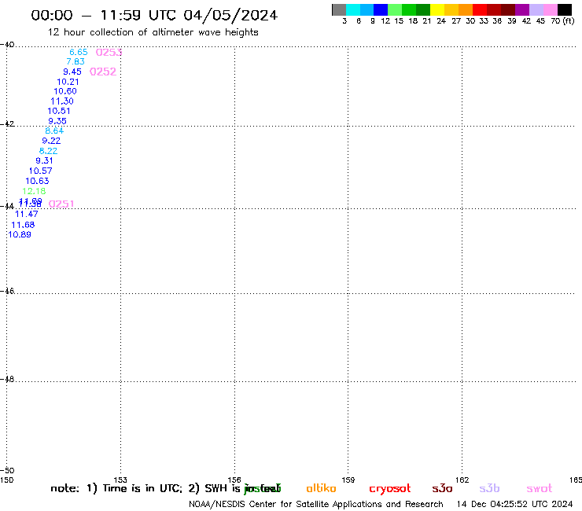Click the 10.51 wave height value
The image size is (582, 511).
[x=59, y=111]
